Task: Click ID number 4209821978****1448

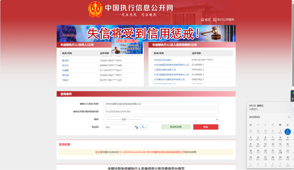Action: click(x=111, y=65)
